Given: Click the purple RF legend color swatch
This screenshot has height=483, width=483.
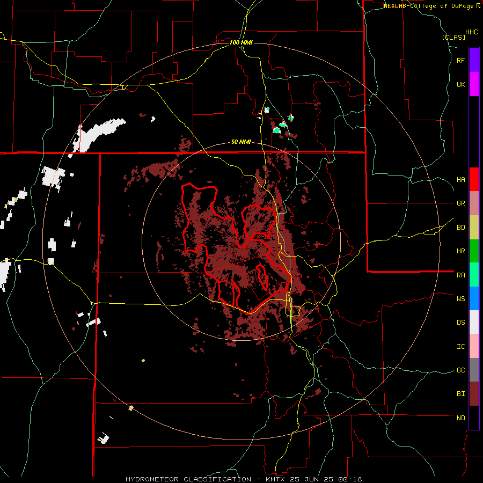Looking at the screenshot, I should click(474, 60).
